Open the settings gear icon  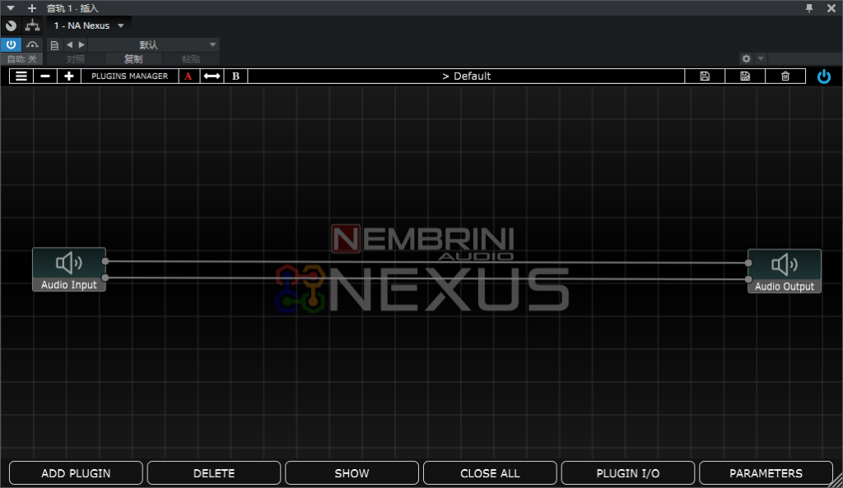click(746, 58)
